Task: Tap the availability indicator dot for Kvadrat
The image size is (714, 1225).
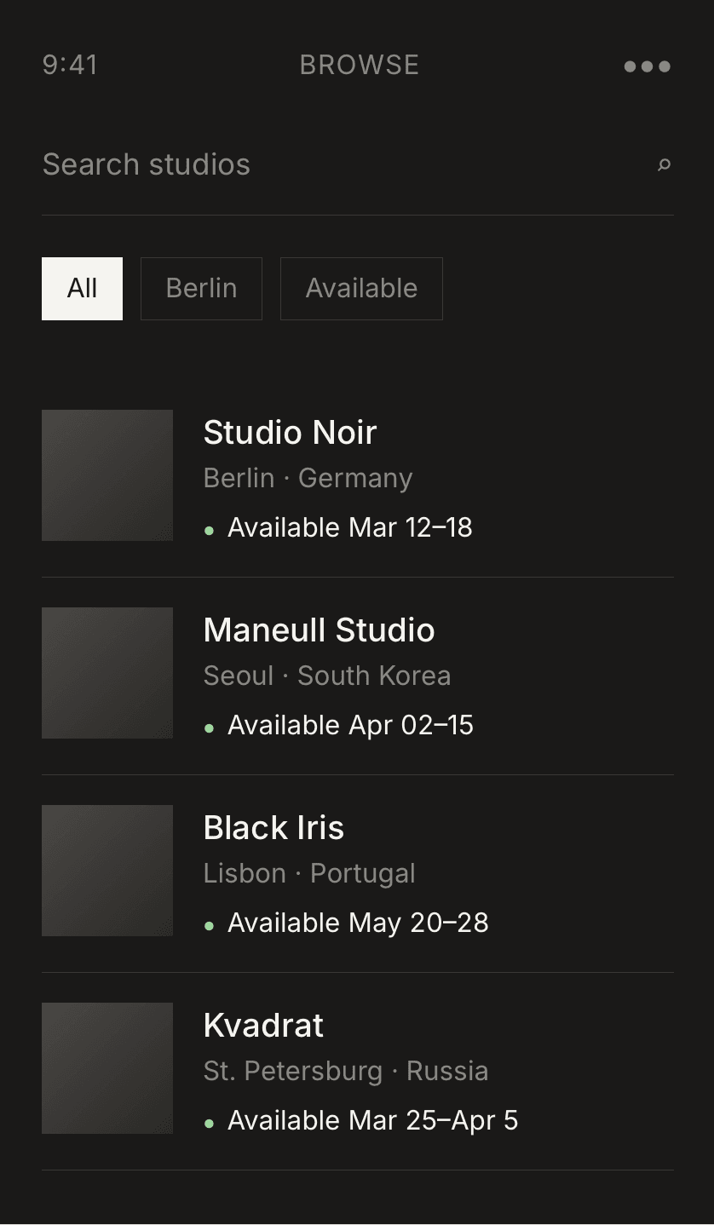Action: 210,1122
